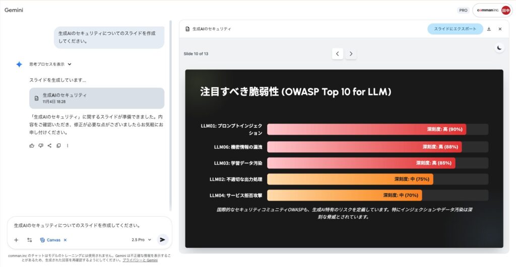
Task: Go to the next slide
Action: (x=351, y=54)
